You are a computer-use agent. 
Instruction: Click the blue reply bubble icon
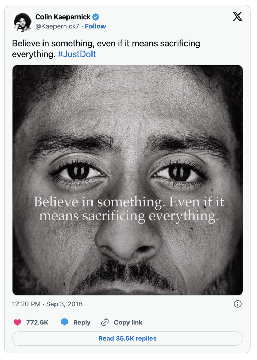64,322
